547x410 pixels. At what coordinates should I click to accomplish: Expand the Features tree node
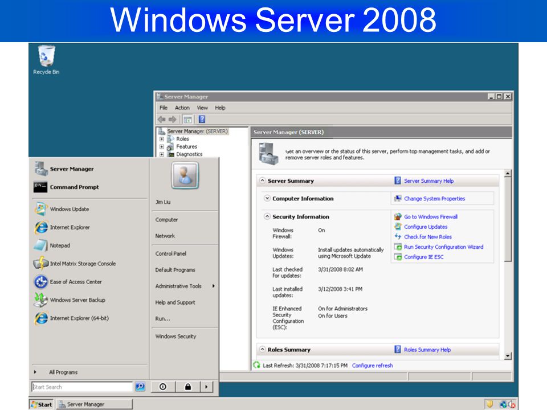[161, 146]
